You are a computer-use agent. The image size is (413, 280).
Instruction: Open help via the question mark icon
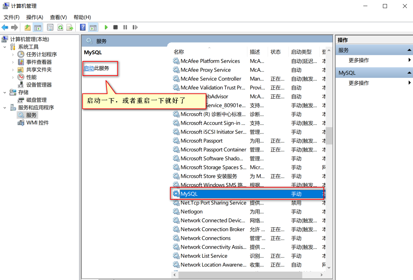pos(83,27)
